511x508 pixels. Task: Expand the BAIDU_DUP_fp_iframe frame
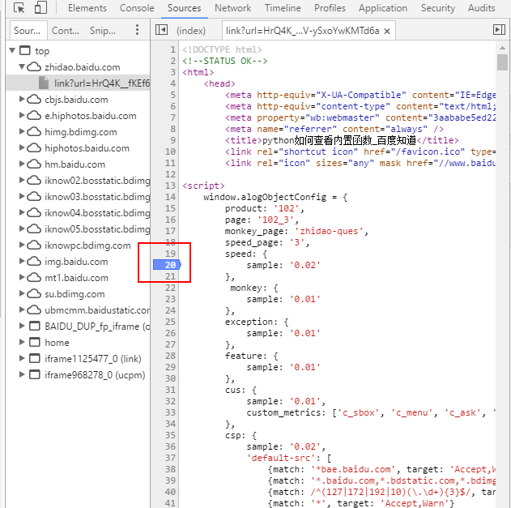(22, 326)
